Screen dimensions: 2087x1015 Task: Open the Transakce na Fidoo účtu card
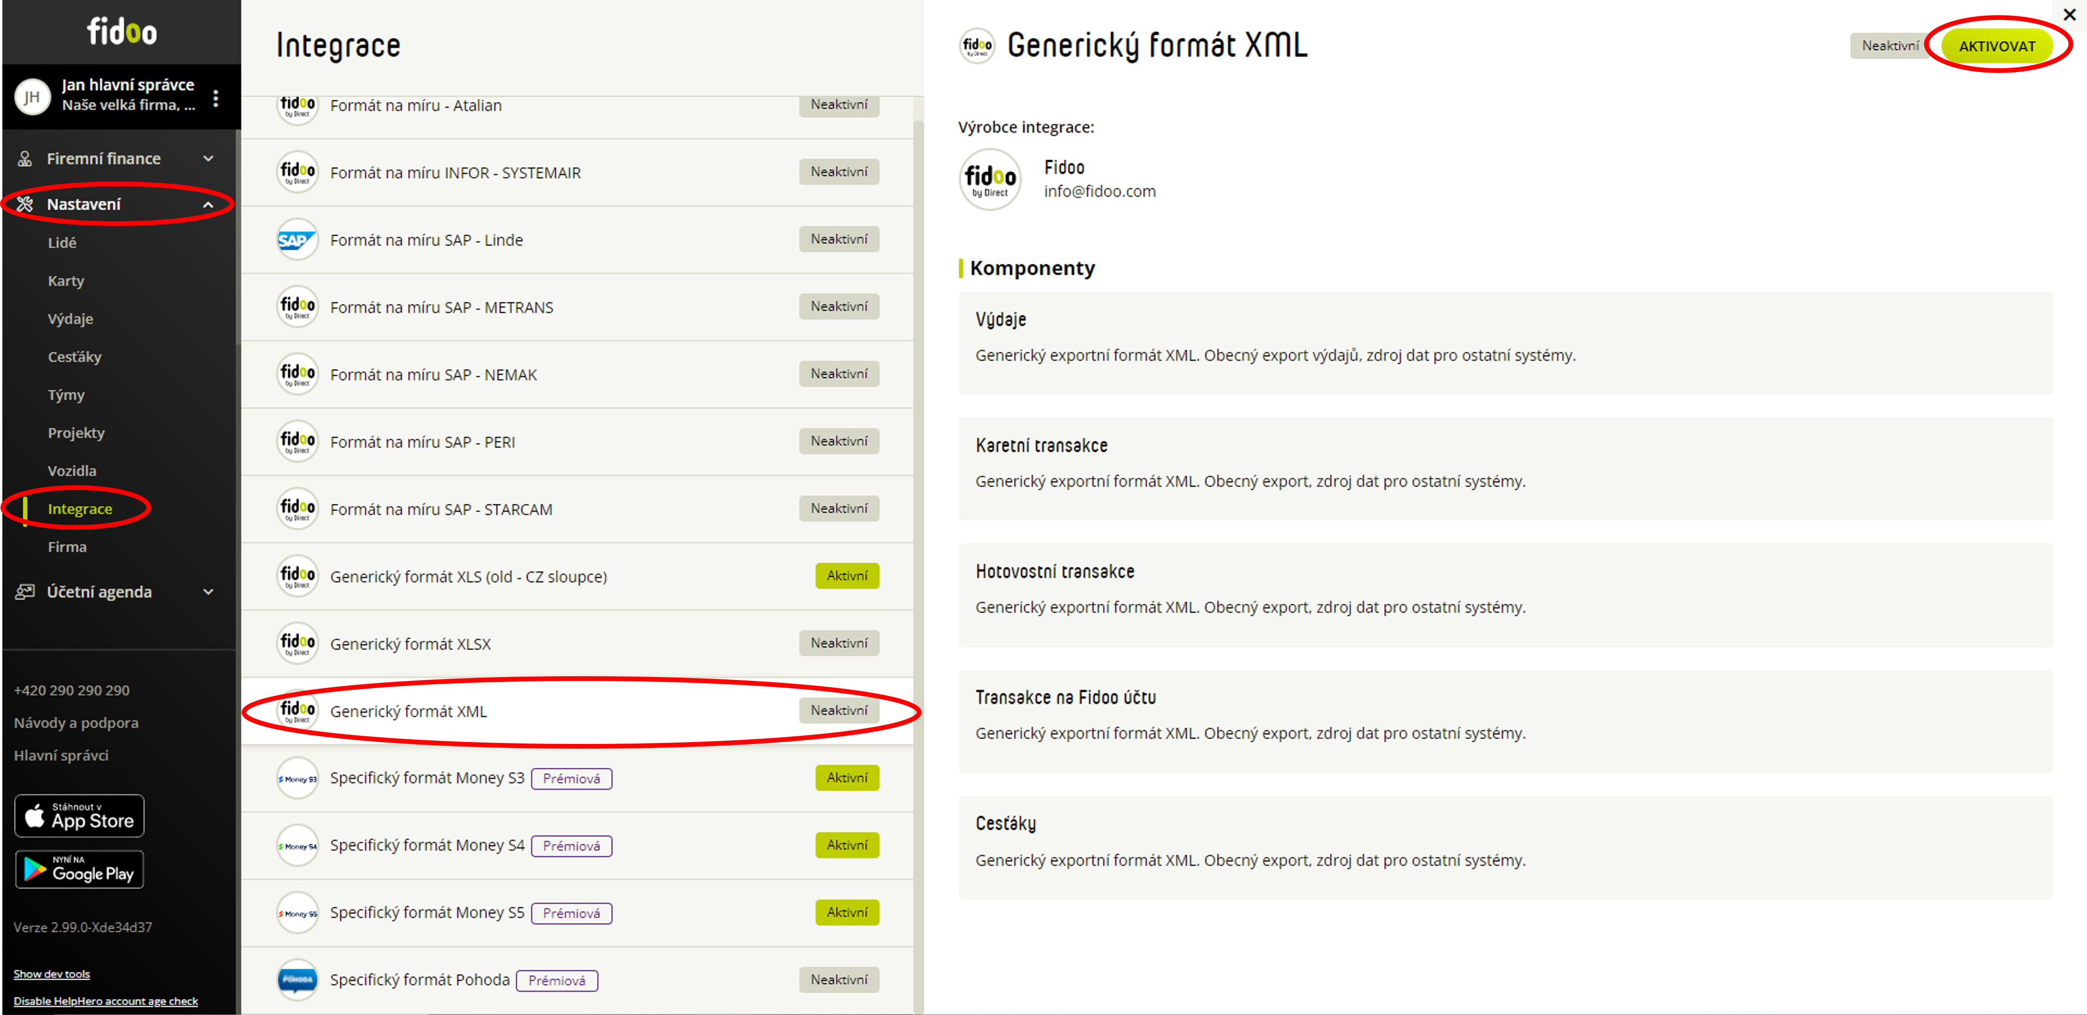point(1505,721)
